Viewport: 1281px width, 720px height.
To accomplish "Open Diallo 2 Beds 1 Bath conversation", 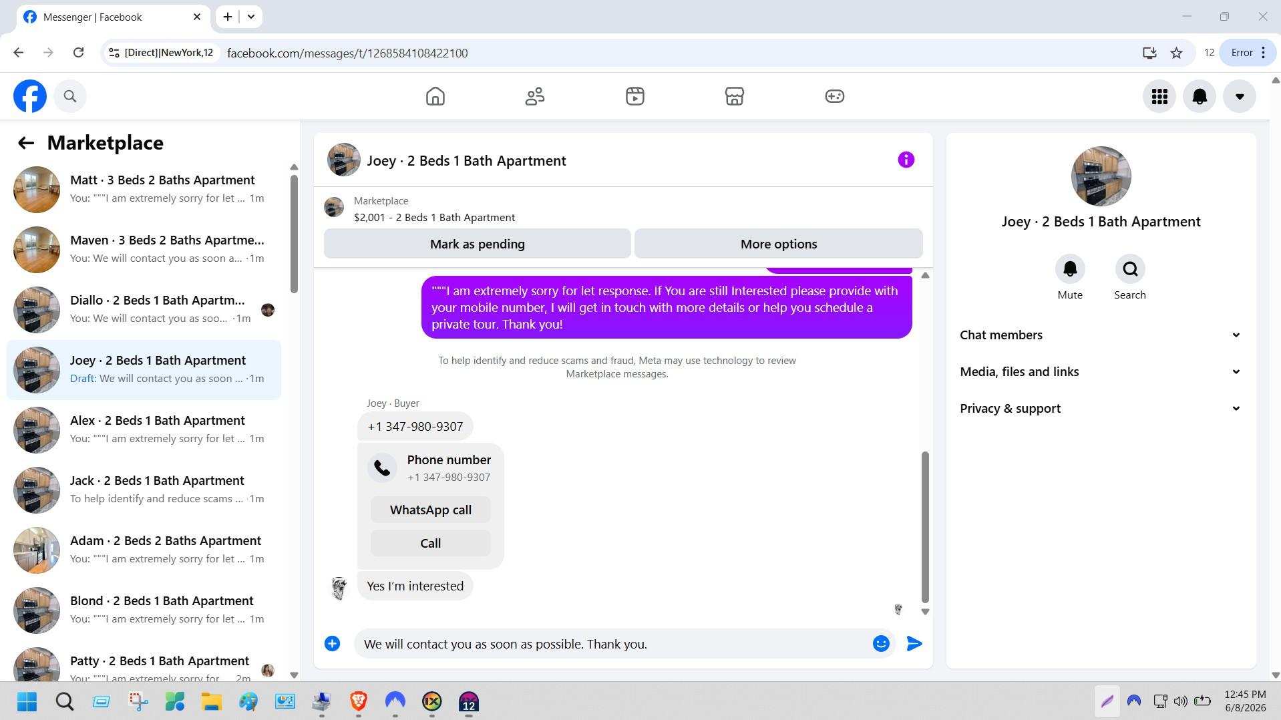I will point(144,310).
